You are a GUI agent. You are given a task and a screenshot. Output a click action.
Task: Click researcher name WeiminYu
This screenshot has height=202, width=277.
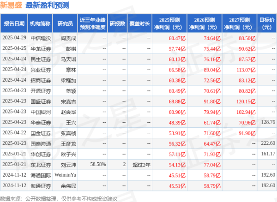point(66,175)
